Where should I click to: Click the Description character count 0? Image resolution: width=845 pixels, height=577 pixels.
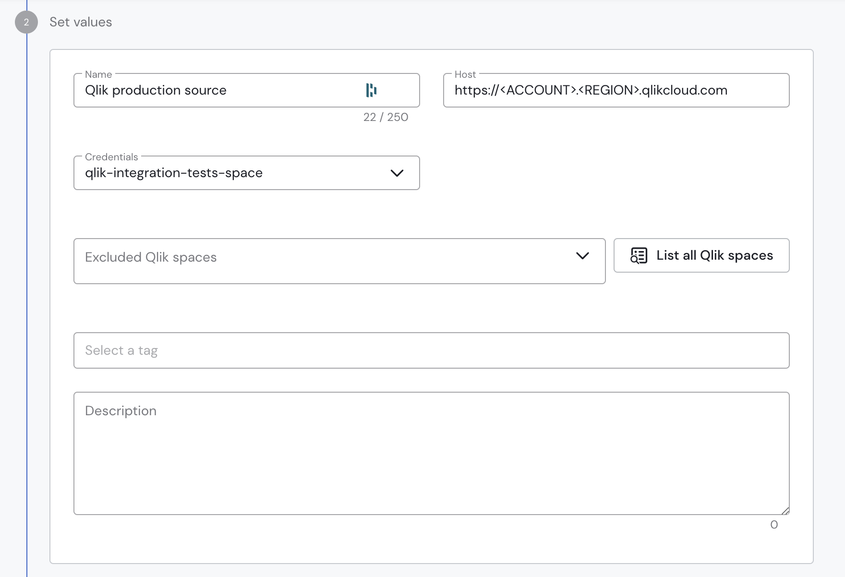[774, 525]
